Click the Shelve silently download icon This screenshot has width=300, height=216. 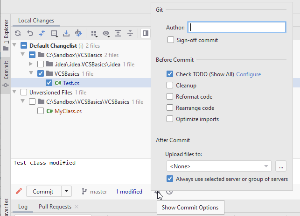pyautogui.click(x=66, y=33)
